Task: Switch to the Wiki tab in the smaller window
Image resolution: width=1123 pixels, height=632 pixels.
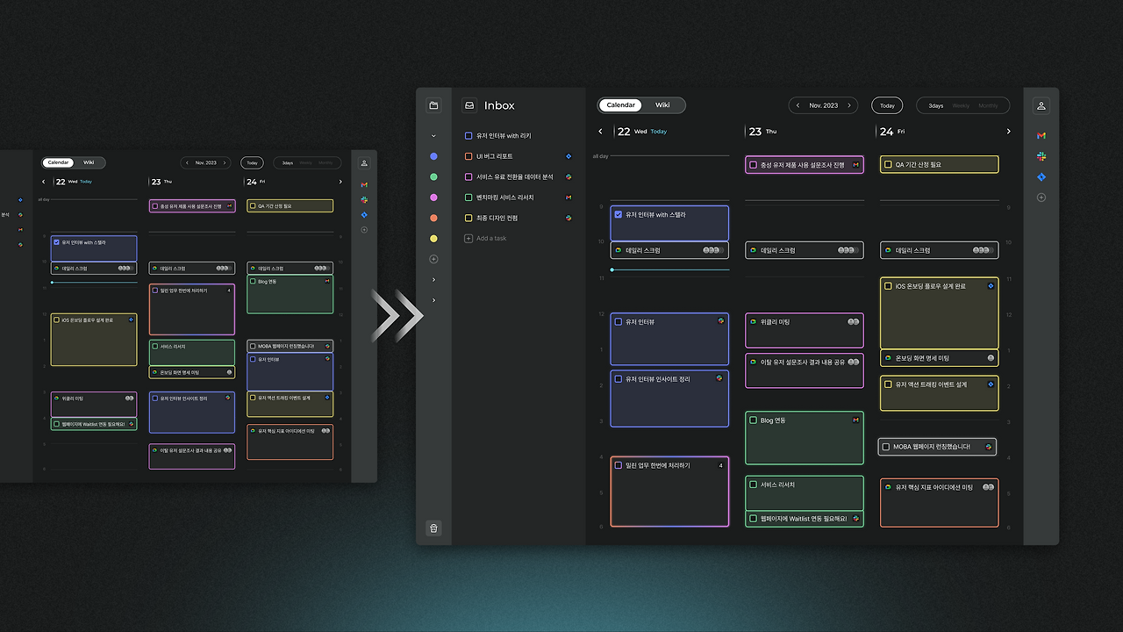Action: pos(89,162)
